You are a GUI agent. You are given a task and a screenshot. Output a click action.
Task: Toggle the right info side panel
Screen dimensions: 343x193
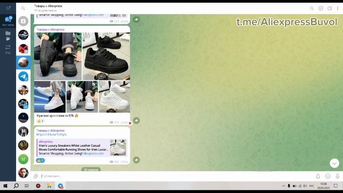[x=330, y=9]
